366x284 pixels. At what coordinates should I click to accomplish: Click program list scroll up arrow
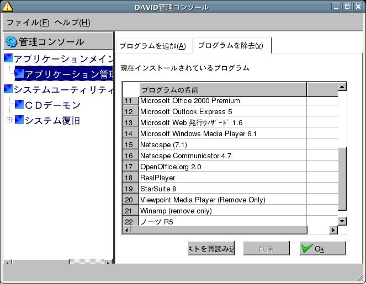pyautogui.click(x=342, y=87)
